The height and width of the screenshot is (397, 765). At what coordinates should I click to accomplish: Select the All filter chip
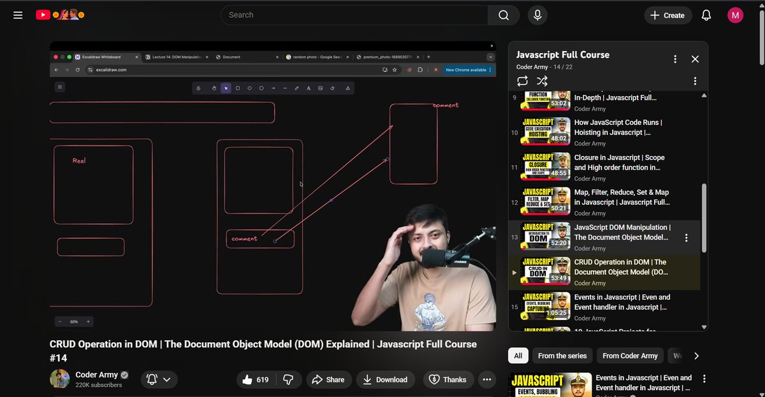[x=518, y=356]
